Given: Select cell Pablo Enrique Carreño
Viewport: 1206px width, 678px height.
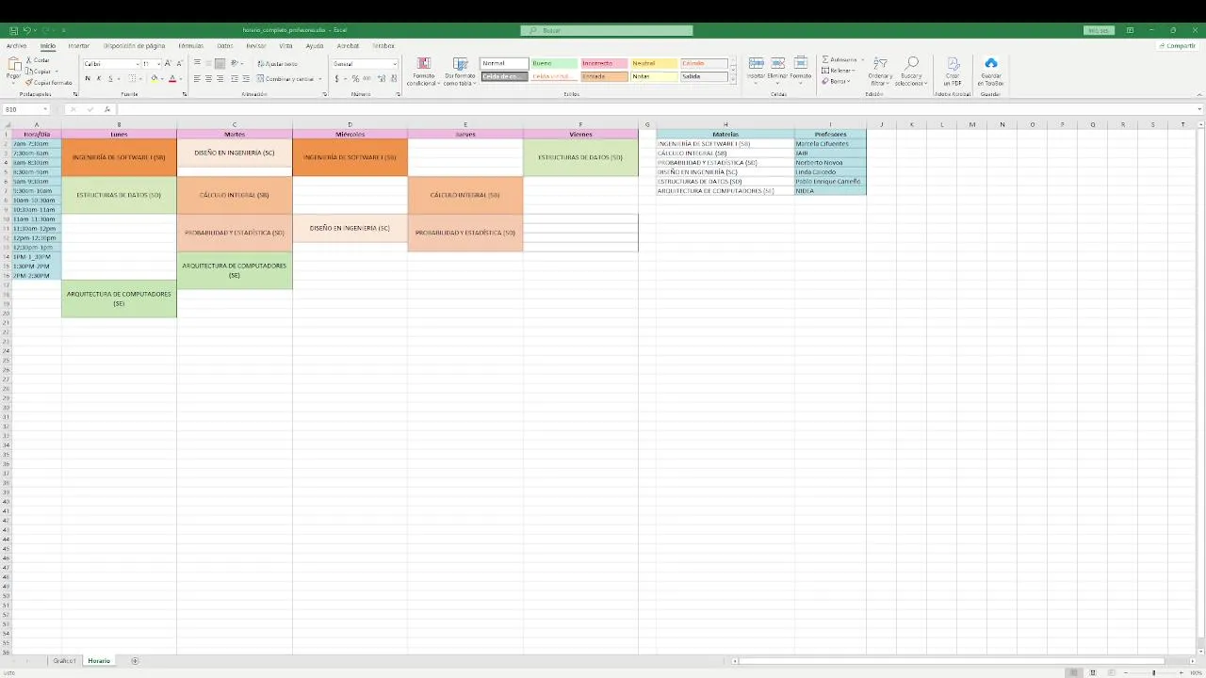Looking at the screenshot, I should (830, 181).
